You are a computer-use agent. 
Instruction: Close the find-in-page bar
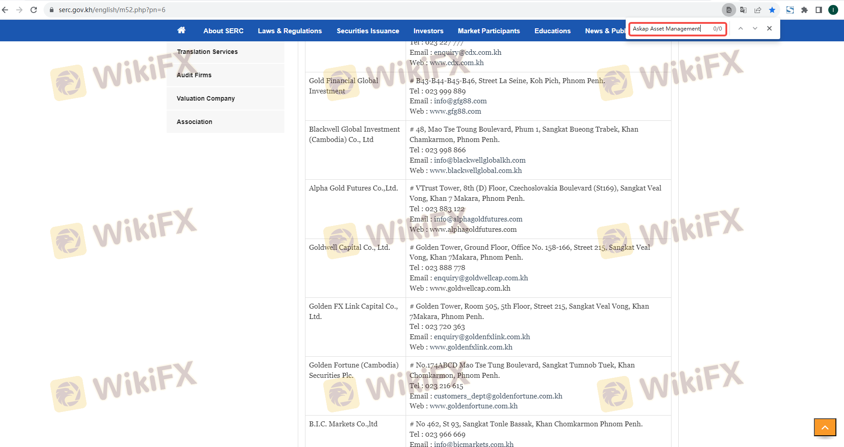[x=769, y=28]
